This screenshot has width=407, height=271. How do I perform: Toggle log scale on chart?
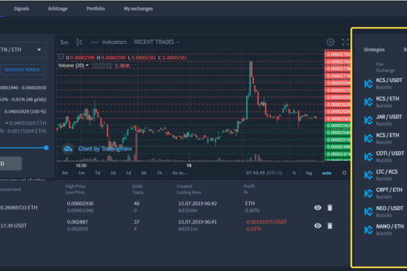[x=308, y=172]
